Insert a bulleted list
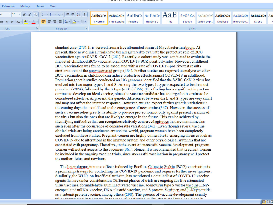This screenshot has height=205, width=273. (x=43, y=14)
